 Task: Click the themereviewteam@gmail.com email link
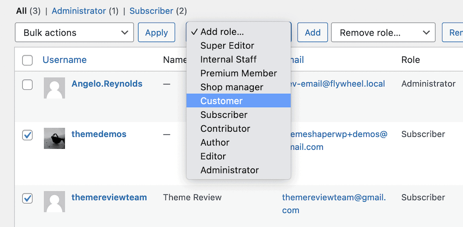tap(334, 204)
